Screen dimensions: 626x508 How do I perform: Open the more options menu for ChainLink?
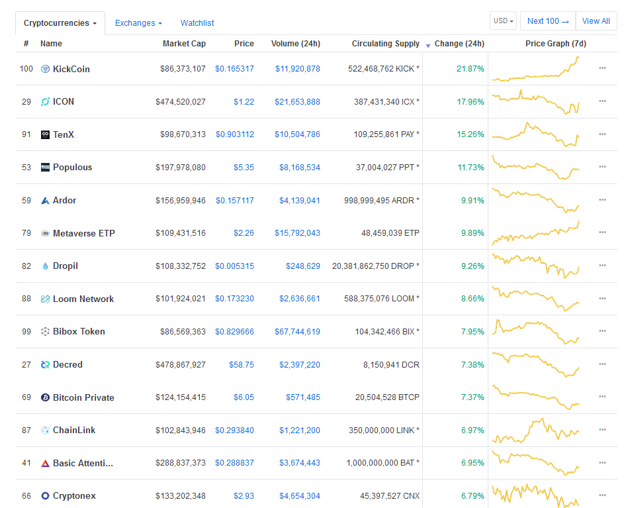point(602,430)
